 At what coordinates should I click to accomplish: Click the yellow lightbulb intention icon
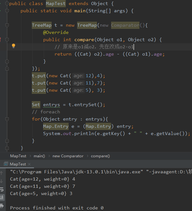coord(14,46)
